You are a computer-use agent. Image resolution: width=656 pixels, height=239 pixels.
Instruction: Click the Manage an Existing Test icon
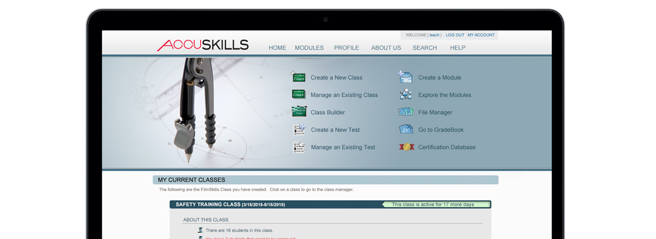[x=298, y=147]
